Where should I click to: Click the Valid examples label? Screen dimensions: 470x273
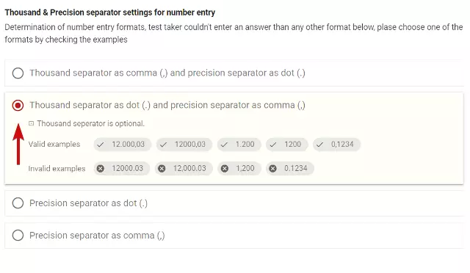[x=54, y=145]
